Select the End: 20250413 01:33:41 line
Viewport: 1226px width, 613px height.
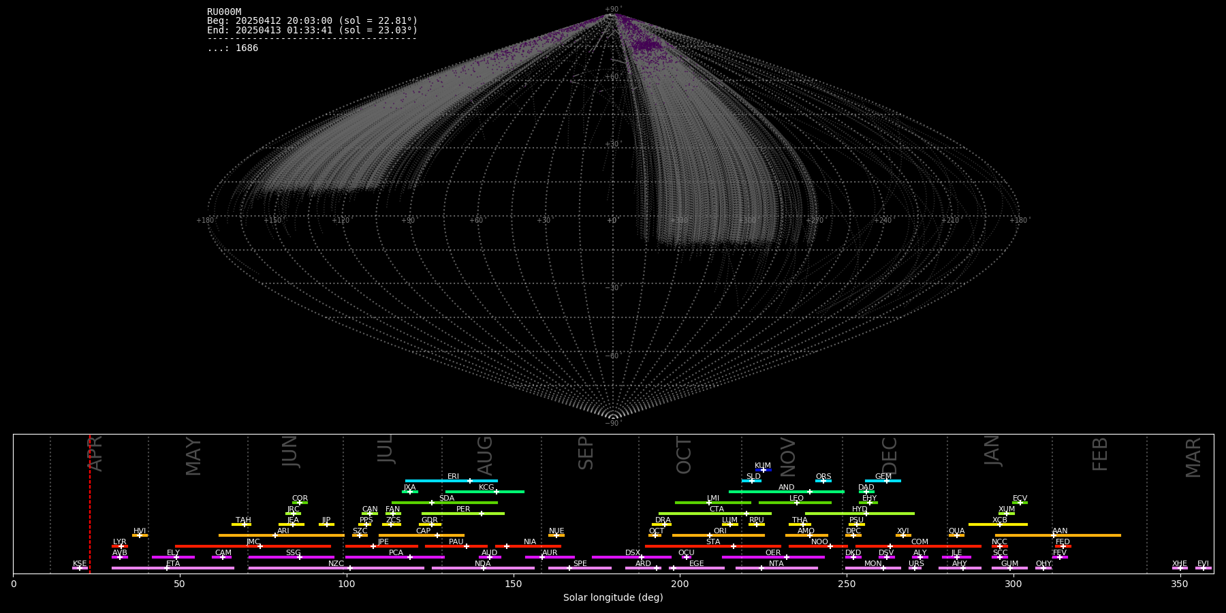(x=312, y=31)
